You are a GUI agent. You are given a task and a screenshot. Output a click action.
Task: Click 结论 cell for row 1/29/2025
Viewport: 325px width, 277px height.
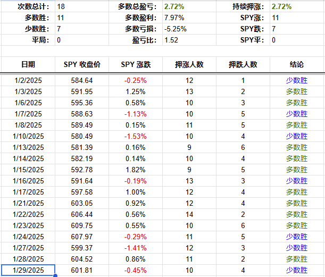[x=297, y=271]
